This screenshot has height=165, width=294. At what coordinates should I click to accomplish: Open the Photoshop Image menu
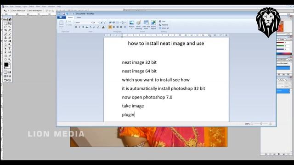(x=18, y=6)
